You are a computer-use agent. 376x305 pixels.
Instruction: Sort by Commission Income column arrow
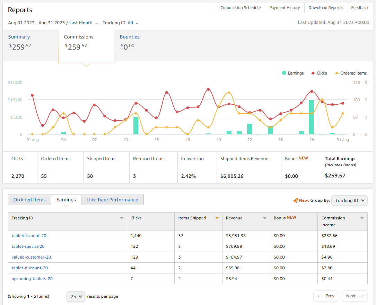pyautogui.click(x=362, y=218)
